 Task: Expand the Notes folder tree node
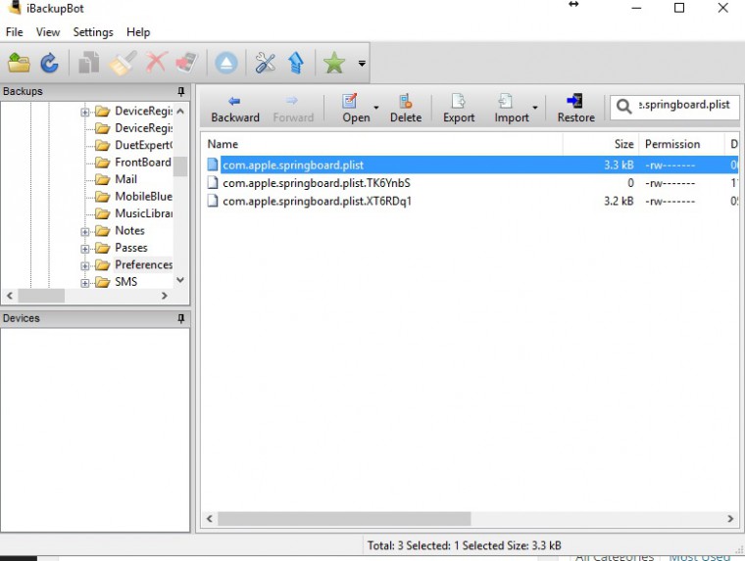pos(85,231)
